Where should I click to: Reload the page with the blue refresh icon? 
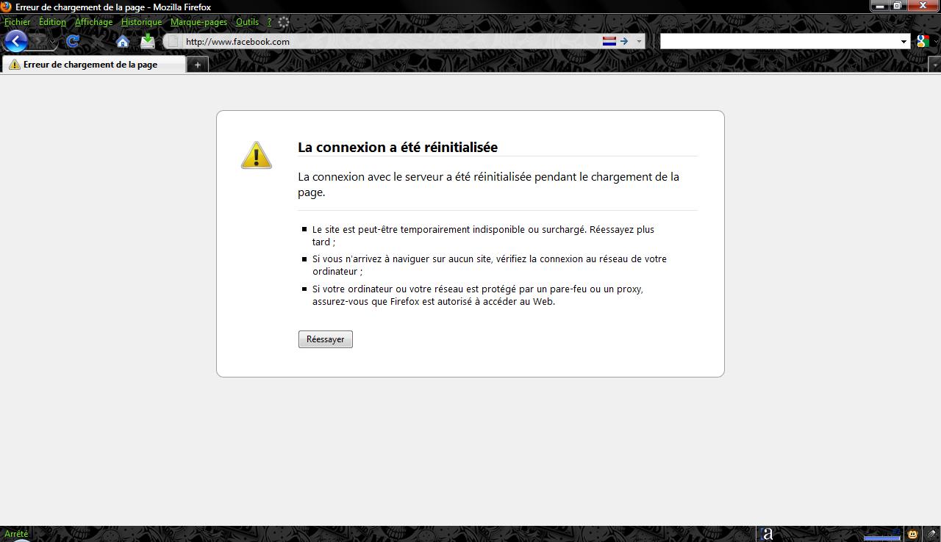[x=73, y=41]
